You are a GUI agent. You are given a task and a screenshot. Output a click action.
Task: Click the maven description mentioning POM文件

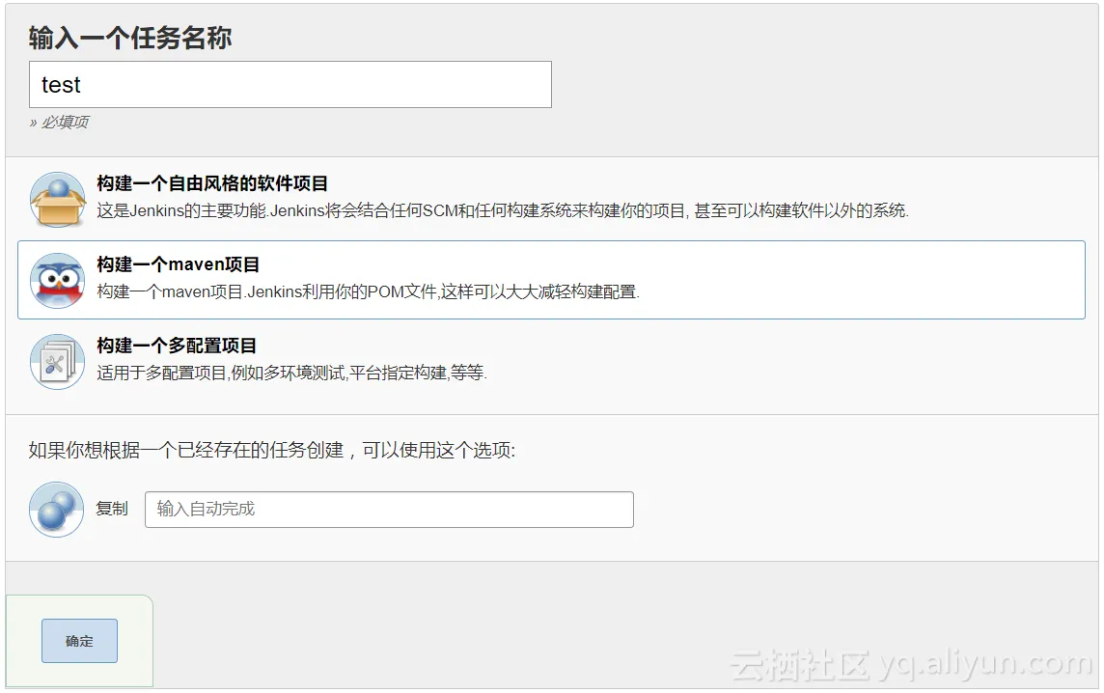tap(369, 291)
